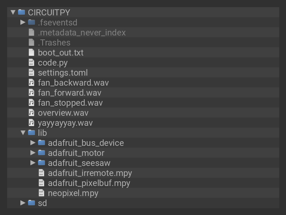286x215 pixels.
Task: Click the overview.wav audio file icon
Action: click(x=31, y=113)
